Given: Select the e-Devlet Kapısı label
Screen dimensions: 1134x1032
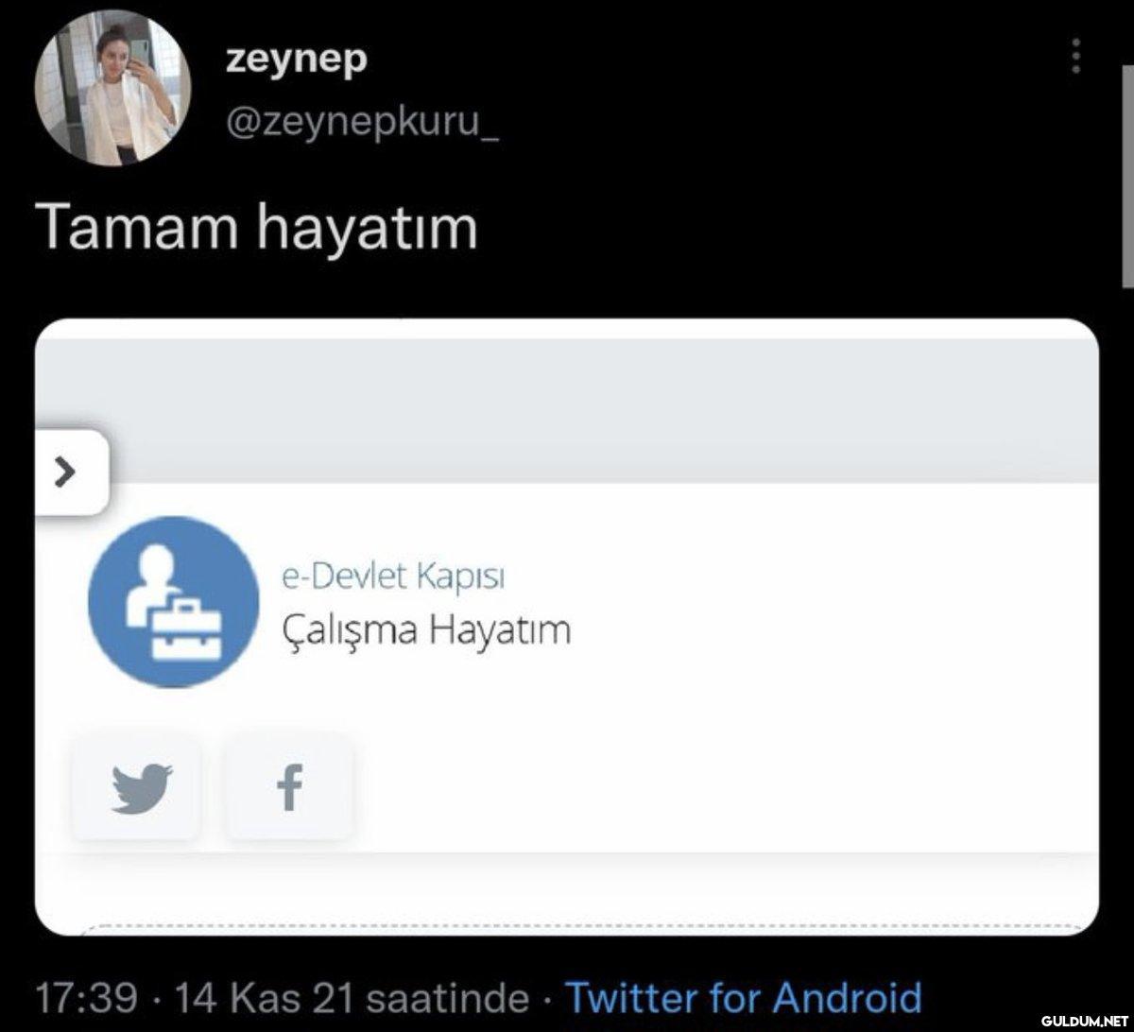Looking at the screenshot, I should [x=393, y=576].
